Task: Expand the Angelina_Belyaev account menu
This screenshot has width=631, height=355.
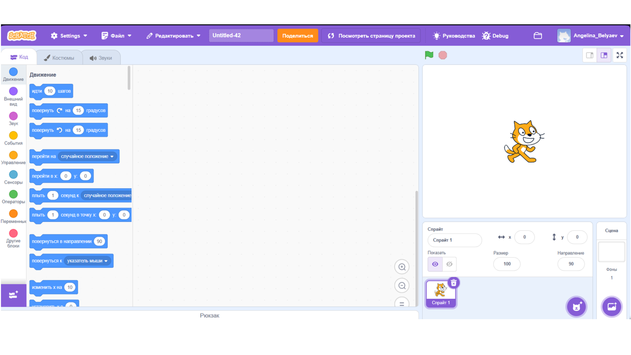Action: tap(598, 36)
